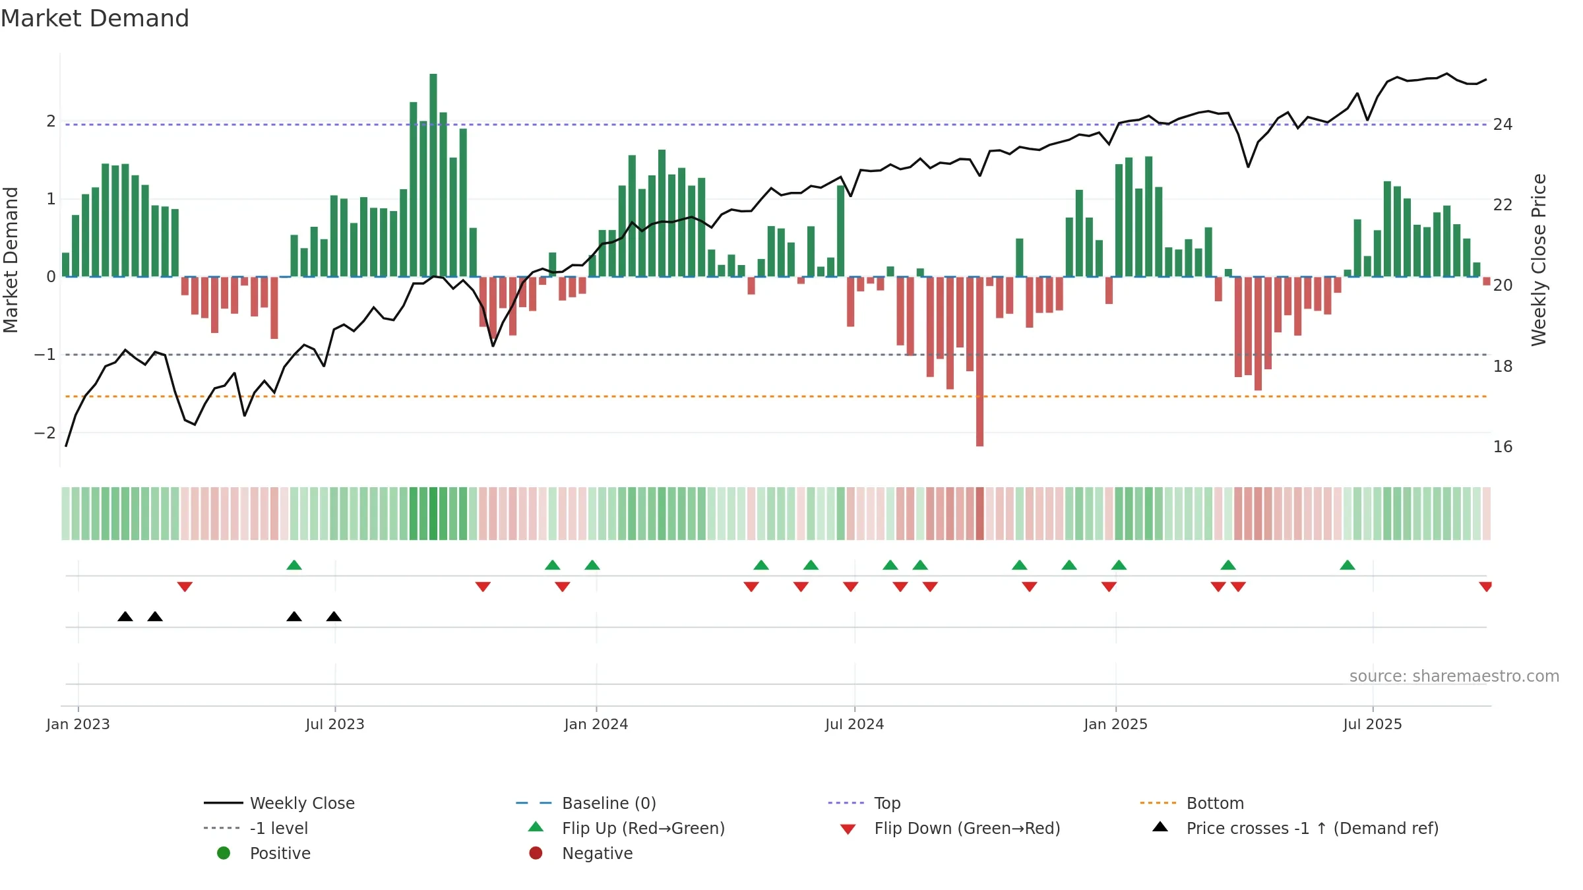Click the Jul 2025 x-axis label
This screenshot has height=890, width=1583.
[1372, 724]
